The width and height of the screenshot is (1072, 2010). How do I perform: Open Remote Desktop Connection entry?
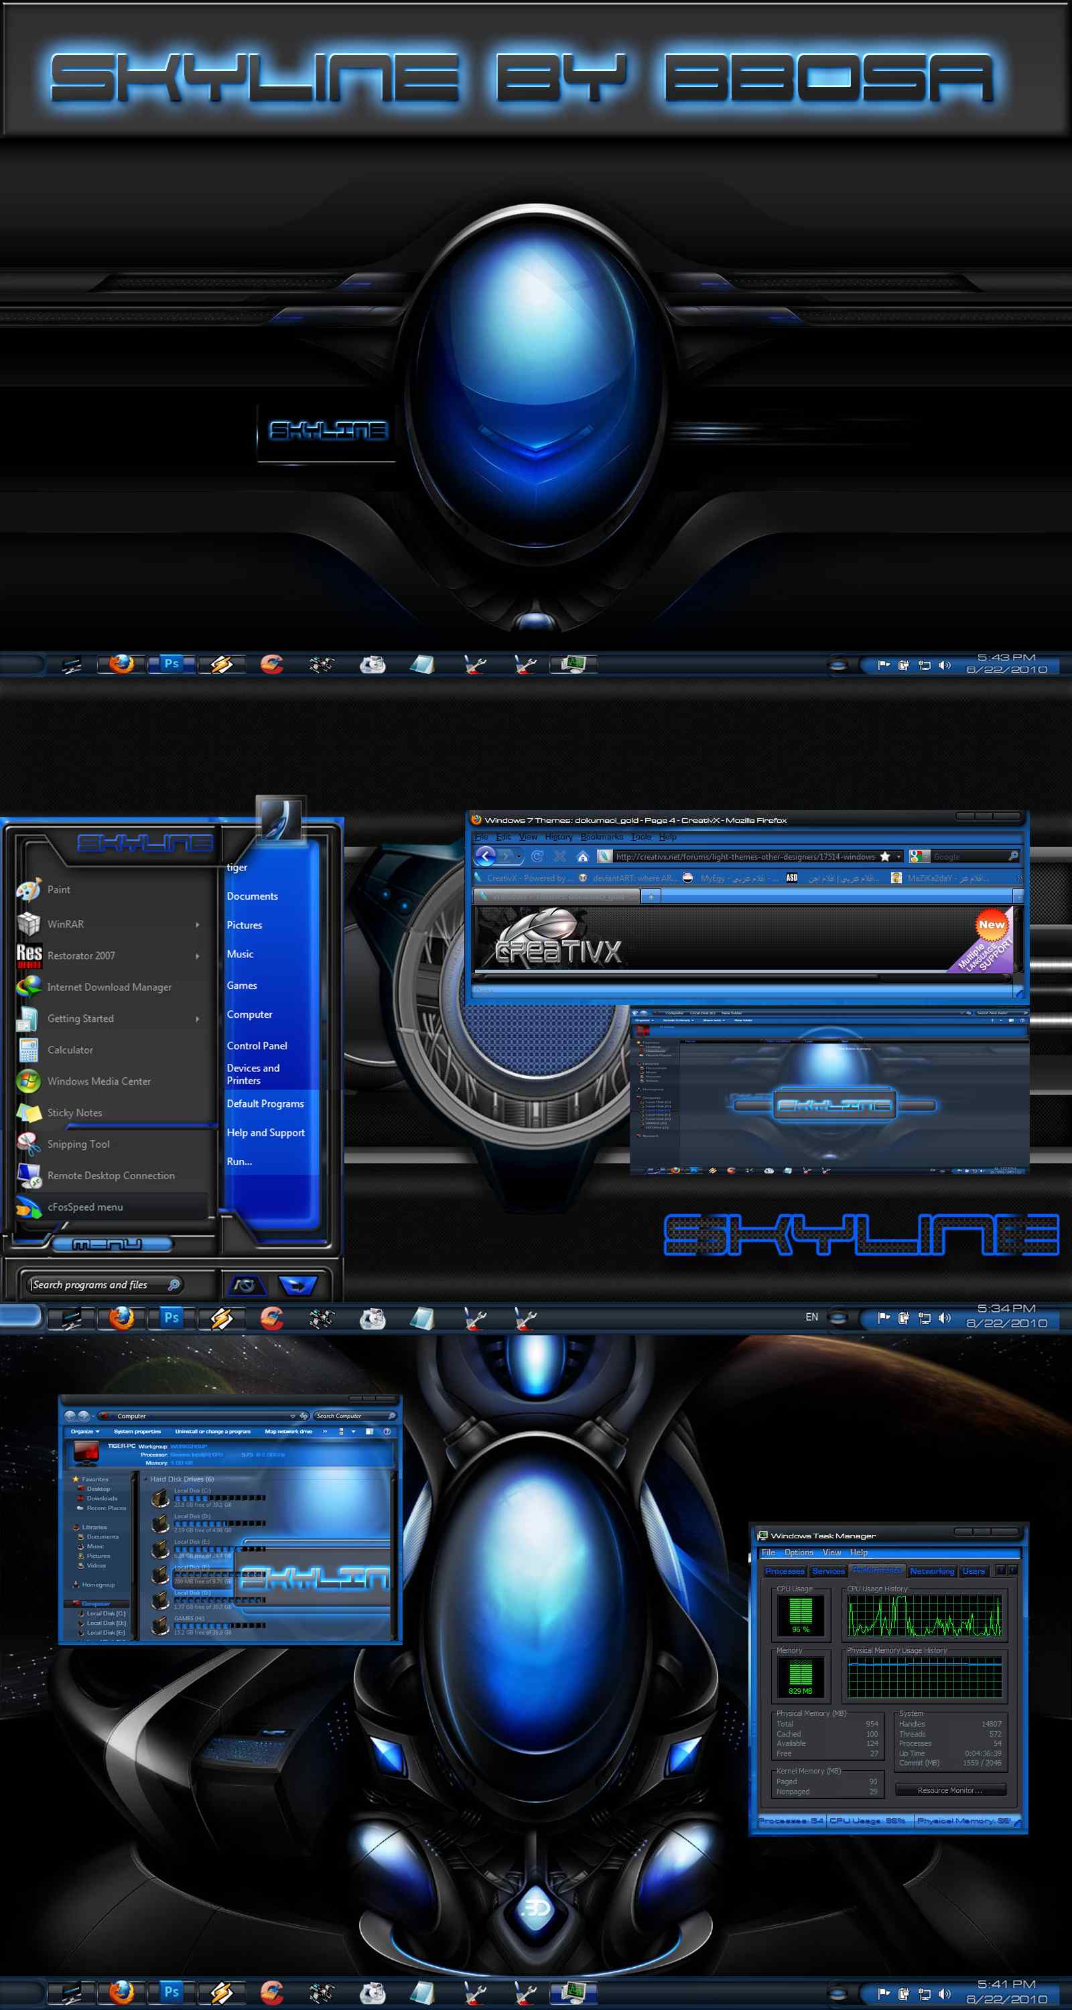113,1175
